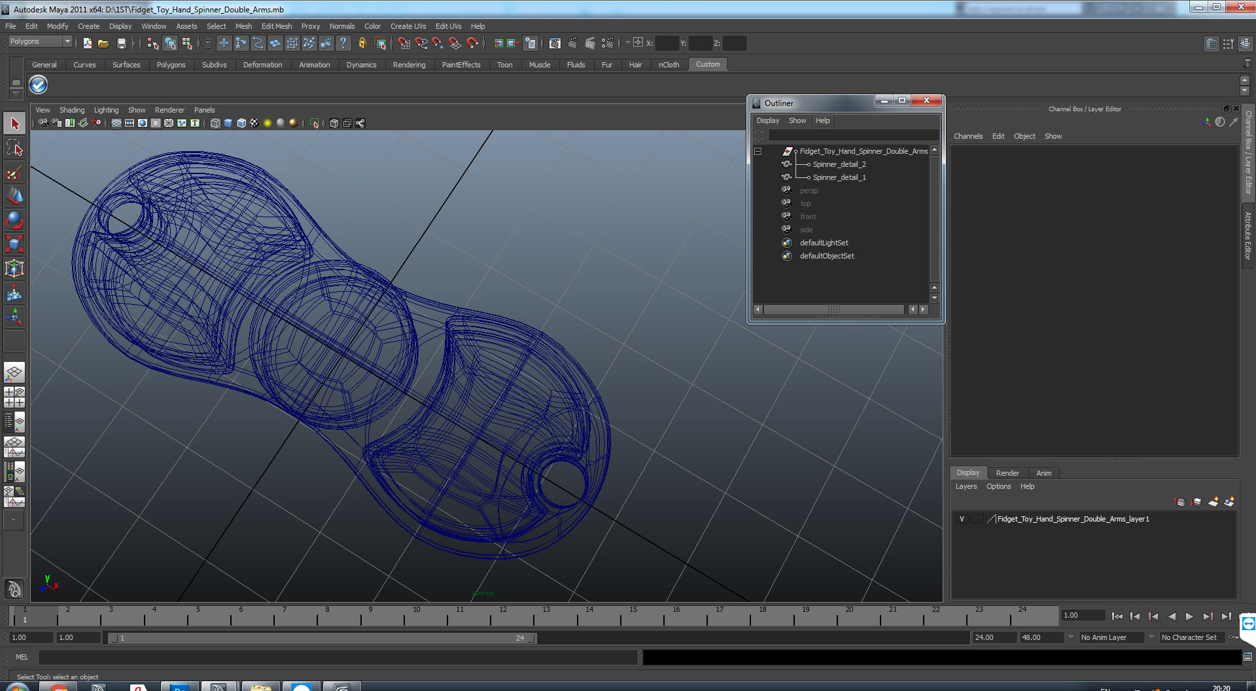
Task: Toggle select by object type mode
Action: click(170, 43)
